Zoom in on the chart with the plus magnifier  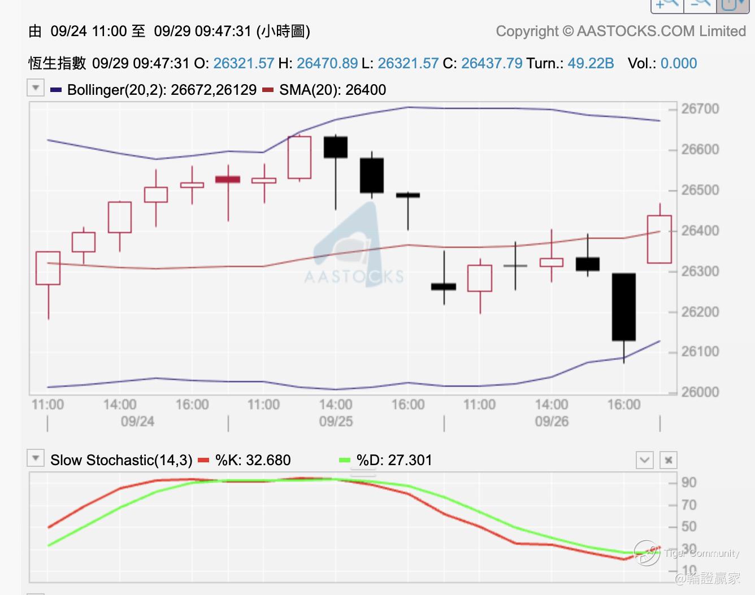tap(667, 5)
